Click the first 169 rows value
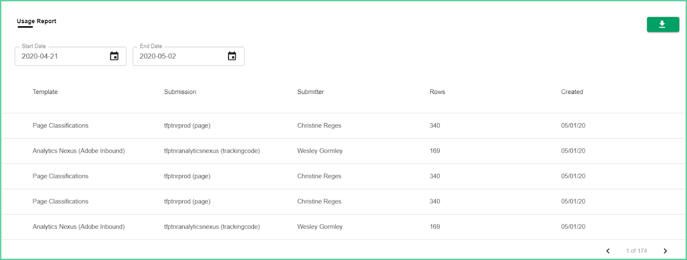 (x=435, y=151)
